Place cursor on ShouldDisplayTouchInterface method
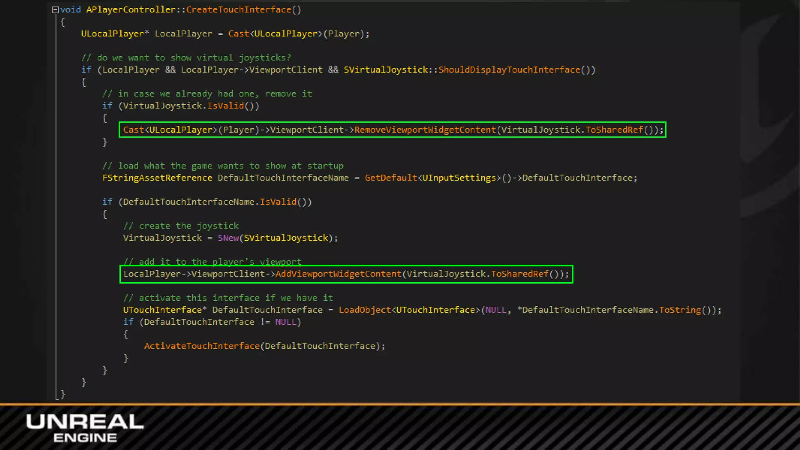The image size is (800, 450). click(509, 70)
